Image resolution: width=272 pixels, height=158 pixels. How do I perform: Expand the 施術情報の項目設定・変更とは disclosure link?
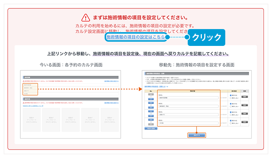[156, 86]
